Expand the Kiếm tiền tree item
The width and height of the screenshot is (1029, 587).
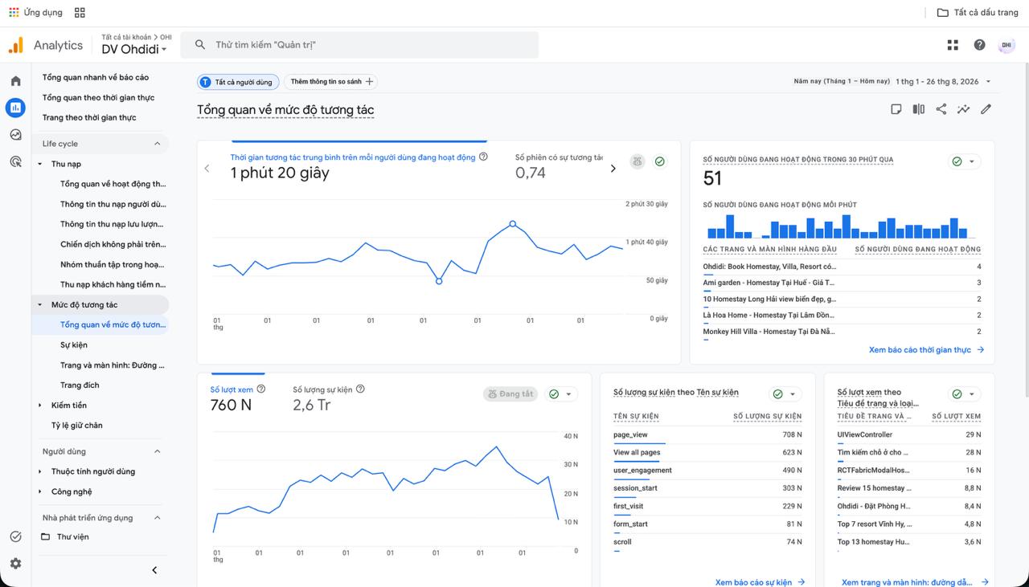40,406
